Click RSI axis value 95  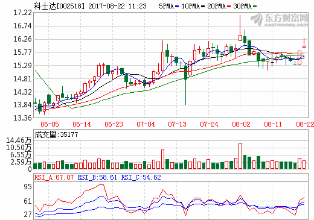28,187
